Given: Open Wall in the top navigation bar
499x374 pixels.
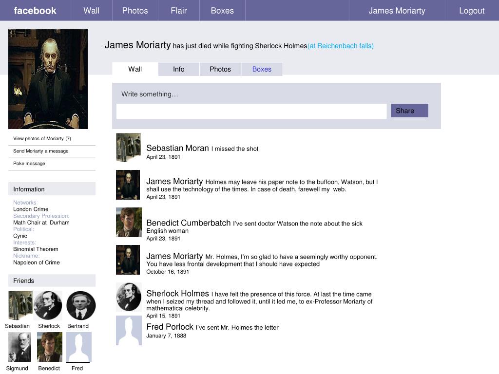Looking at the screenshot, I should click(x=92, y=11).
